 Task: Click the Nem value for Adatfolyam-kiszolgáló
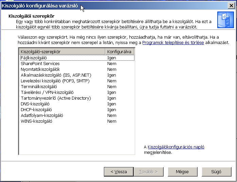pos(112,116)
